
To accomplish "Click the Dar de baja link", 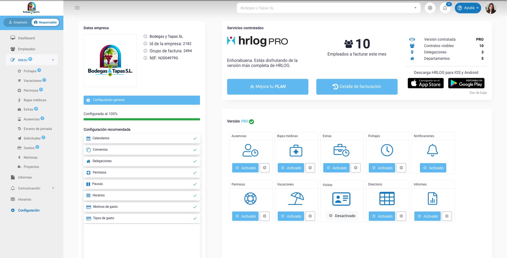I will click(x=478, y=93).
